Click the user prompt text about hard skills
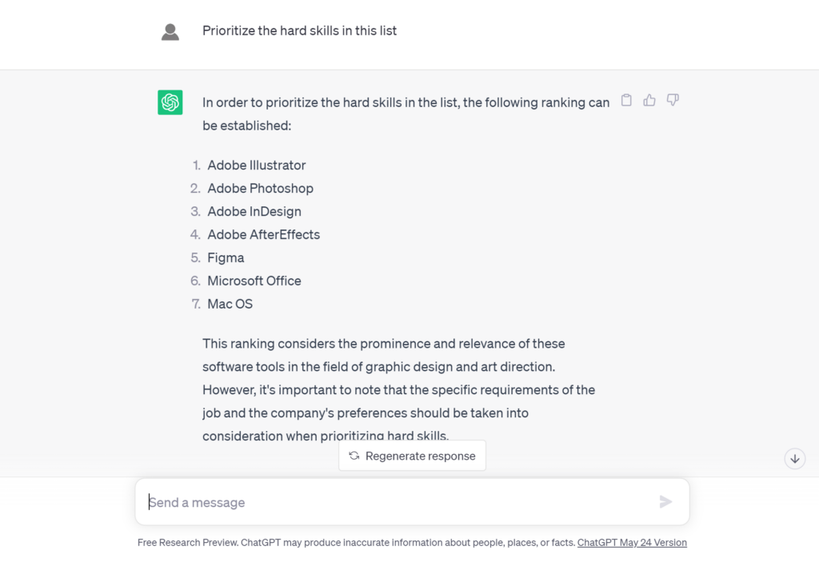Image resolution: width=819 pixels, height=562 pixels. pos(299,31)
